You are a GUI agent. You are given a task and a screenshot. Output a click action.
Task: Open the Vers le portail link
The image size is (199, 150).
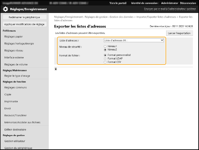[119, 3]
